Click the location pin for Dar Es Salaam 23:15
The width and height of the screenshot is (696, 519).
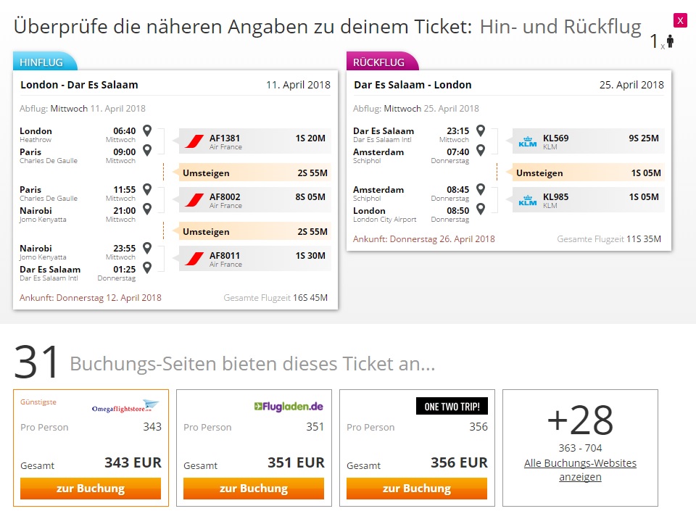click(x=481, y=130)
